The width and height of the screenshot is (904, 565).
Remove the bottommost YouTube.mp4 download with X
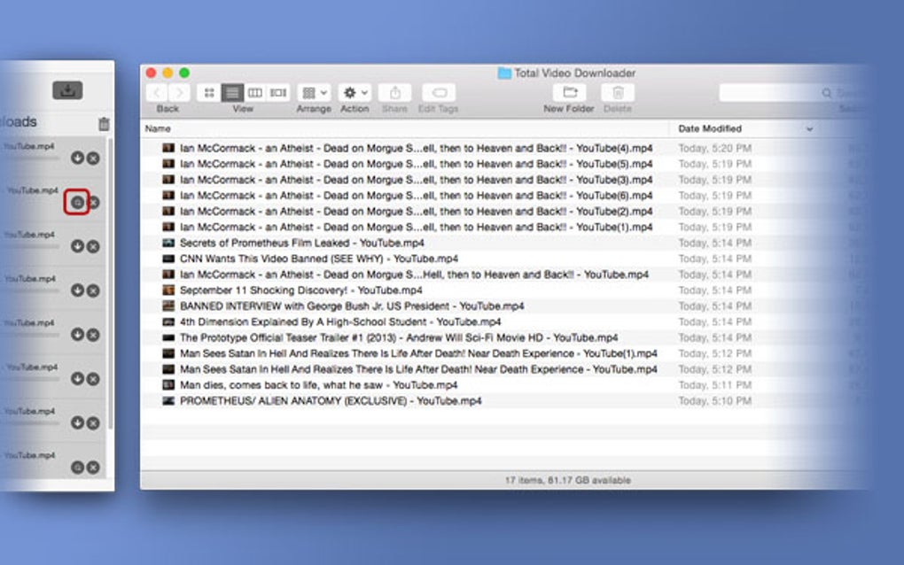pyautogui.click(x=93, y=467)
